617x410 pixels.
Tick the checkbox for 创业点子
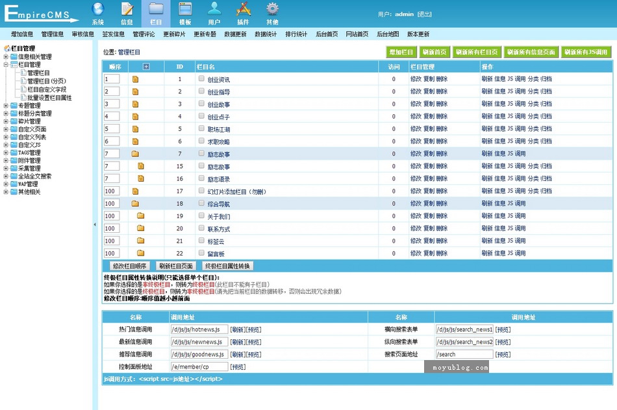(x=201, y=116)
